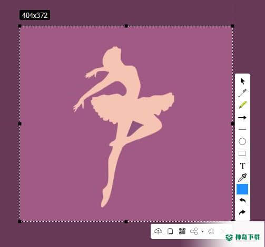This screenshot has height=247, width=265.
Task: Choose the pencil drawing tool
Action: click(x=242, y=93)
